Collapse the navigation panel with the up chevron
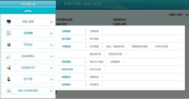The height and width of the screenshot is (99, 189). [28, 11]
